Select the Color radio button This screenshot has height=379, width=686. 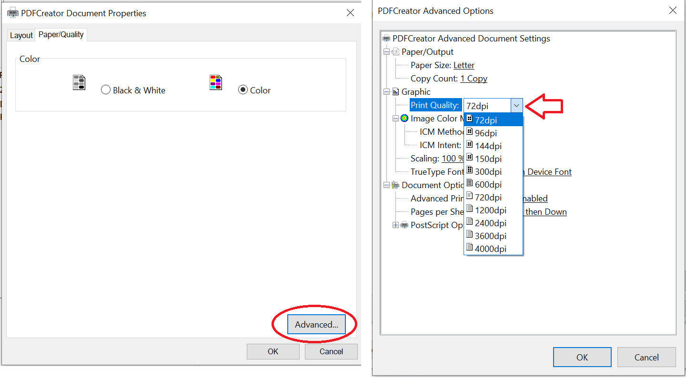tap(243, 90)
